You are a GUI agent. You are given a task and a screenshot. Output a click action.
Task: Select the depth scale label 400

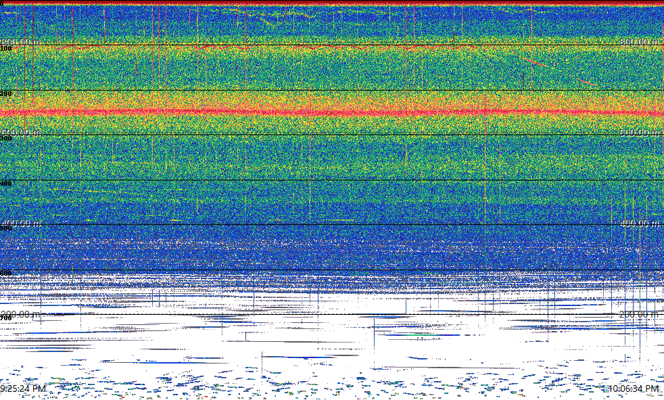click(x=6, y=183)
